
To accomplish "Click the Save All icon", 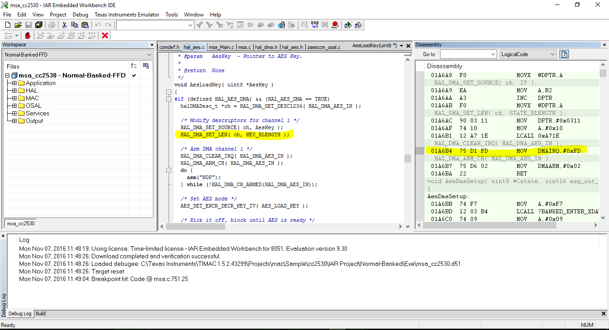I will [38, 25].
